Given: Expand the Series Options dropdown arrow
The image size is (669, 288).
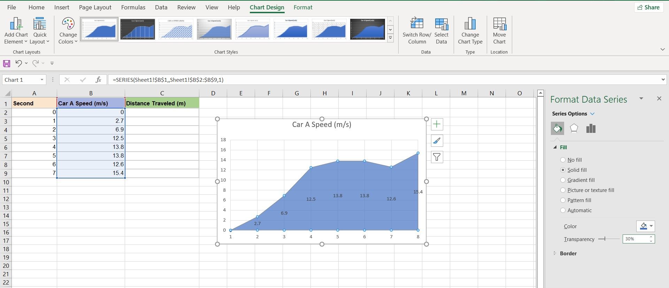Looking at the screenshot, I should (x=592, y=114).
